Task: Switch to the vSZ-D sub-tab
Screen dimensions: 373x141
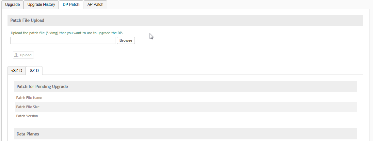Action: pos(17,71)
